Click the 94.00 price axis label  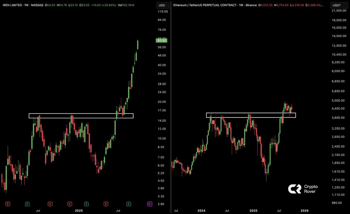click(162, 20)
